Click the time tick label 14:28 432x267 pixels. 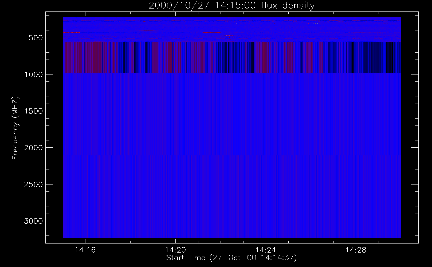[356, 250]
